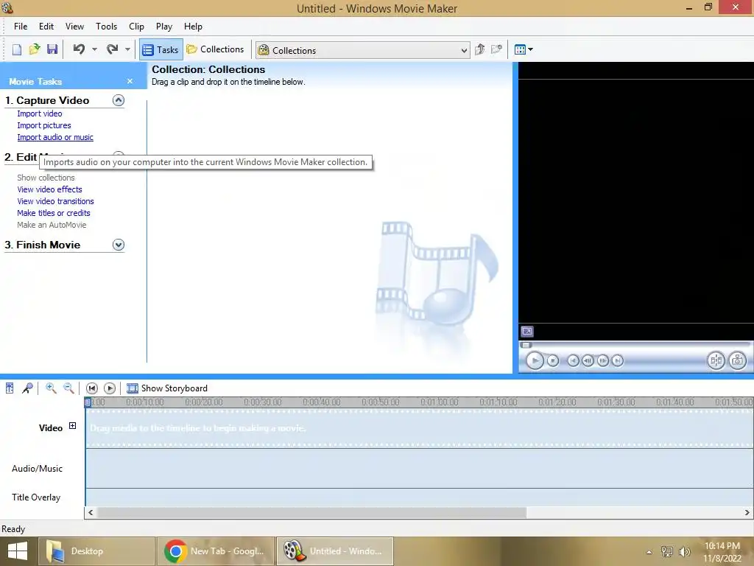Save the project using the floppy icon
Image resolution: width=754 pixels, height=566 pixels.
coord(52,49)
